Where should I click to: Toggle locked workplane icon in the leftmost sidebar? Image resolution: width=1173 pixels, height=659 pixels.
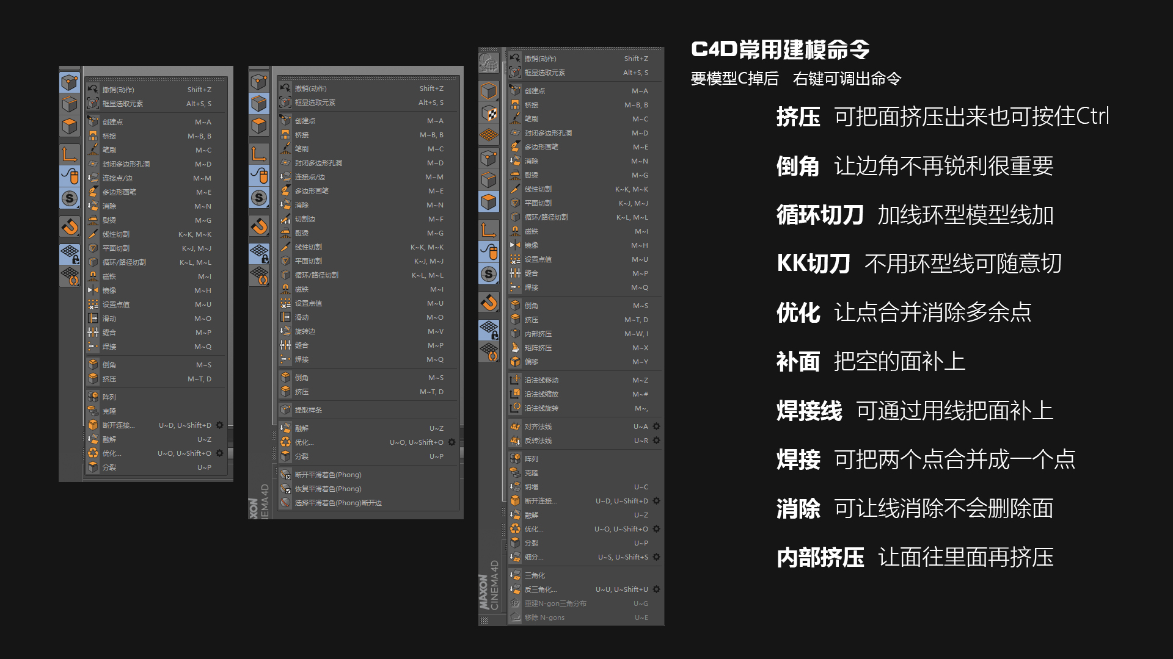pyautogui.click(x=70, y=253)
